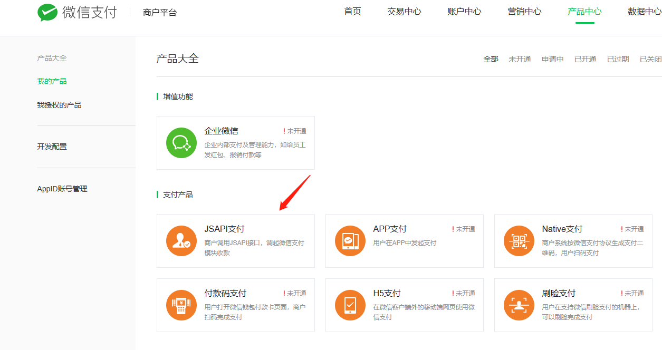Click the 付款码支付 orange icon
The height and width of the screenshot is (350, 662).
click(181, 305)
